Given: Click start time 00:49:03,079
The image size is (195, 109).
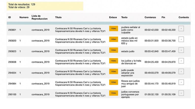Looking at the screenshot, I should click(x=152, y=73).
